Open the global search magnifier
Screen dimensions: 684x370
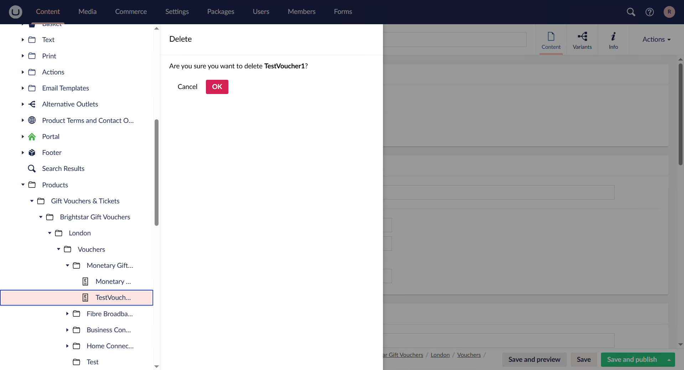coord(631,12)
